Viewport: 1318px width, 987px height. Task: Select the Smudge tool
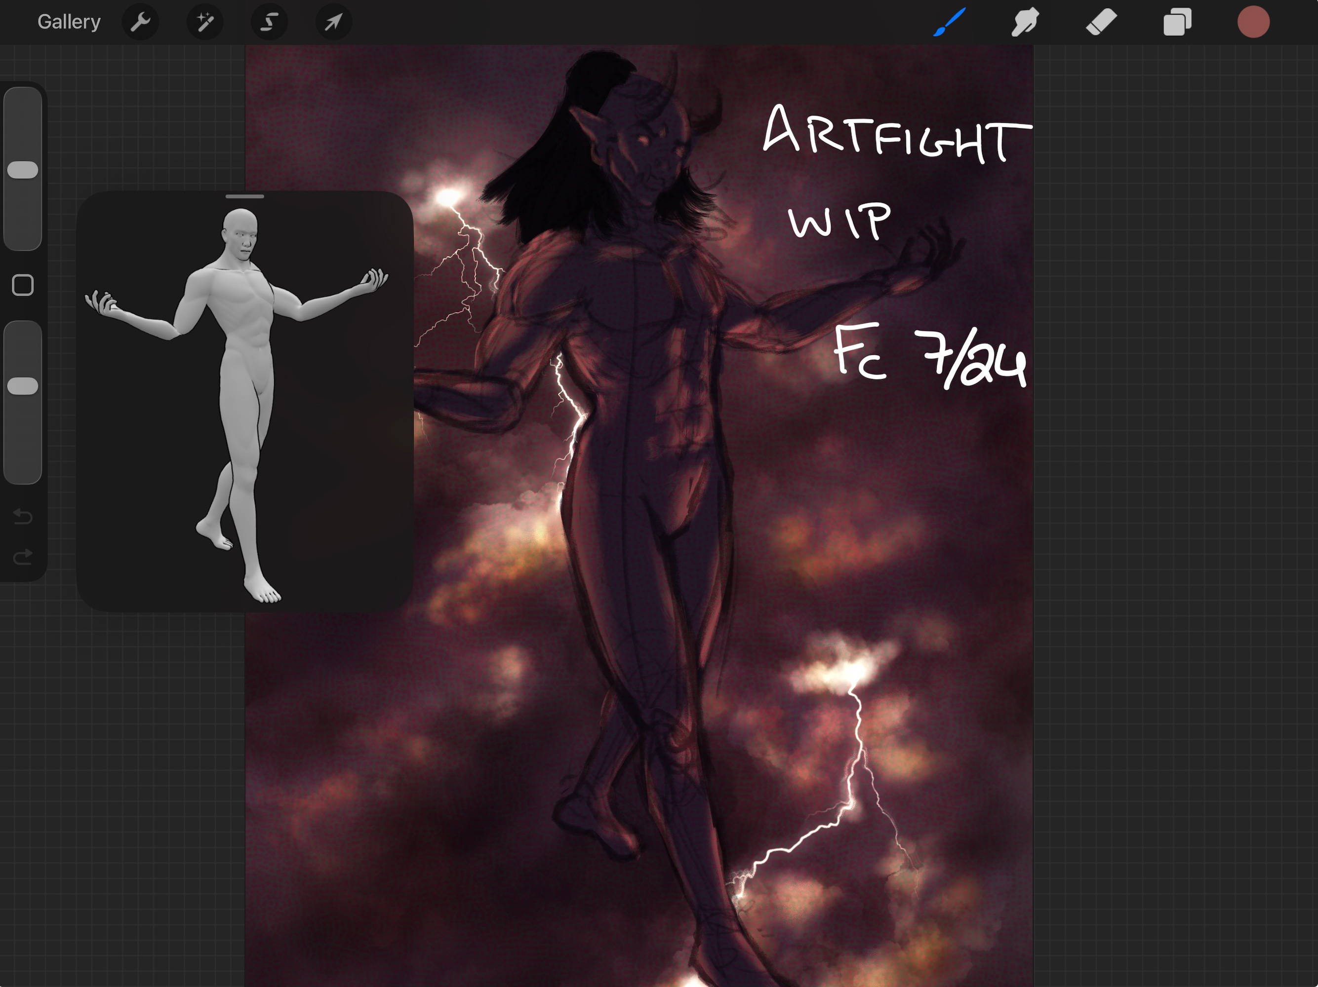pyautogui.click(x=1025, y=22)
